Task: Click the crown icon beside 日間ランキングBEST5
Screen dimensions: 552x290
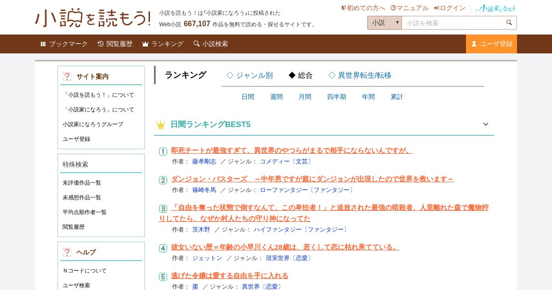Action: [x=161, y=124]
